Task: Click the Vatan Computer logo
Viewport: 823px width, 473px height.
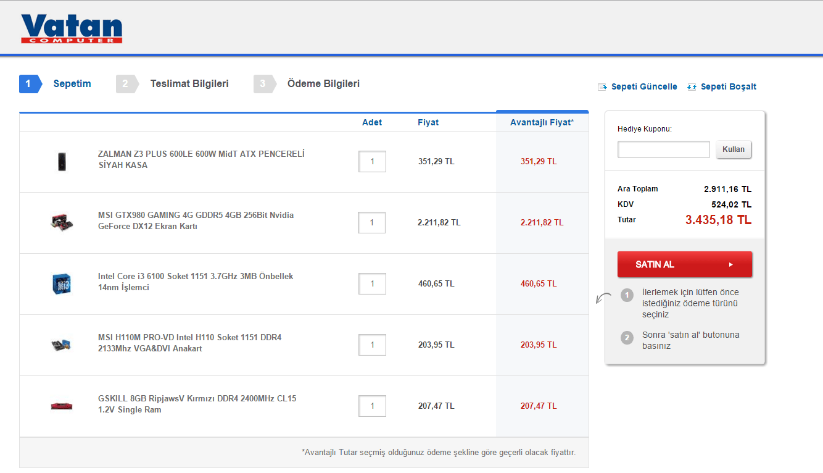Action: tap(72, 28)
